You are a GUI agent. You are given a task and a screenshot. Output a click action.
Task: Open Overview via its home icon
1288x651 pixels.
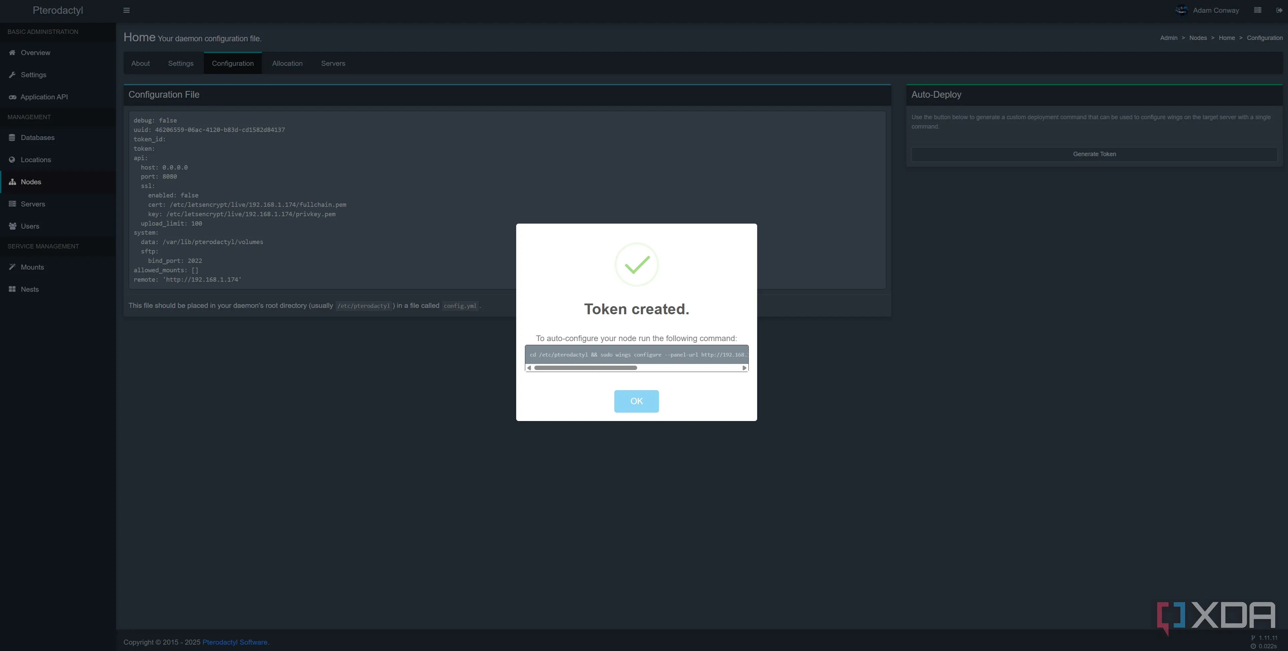[12, 52]
